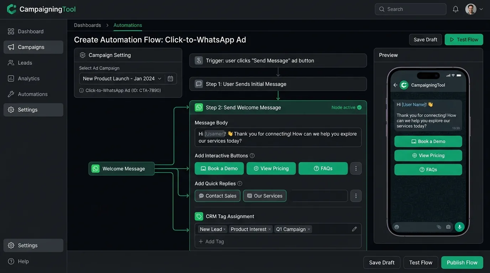Click the Add Tag field

(278, 242)
